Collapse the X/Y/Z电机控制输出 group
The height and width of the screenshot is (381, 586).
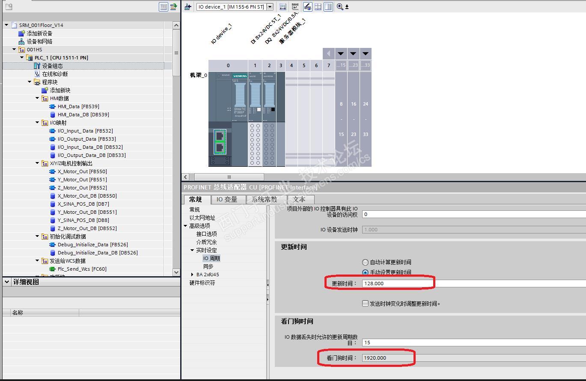37,163
